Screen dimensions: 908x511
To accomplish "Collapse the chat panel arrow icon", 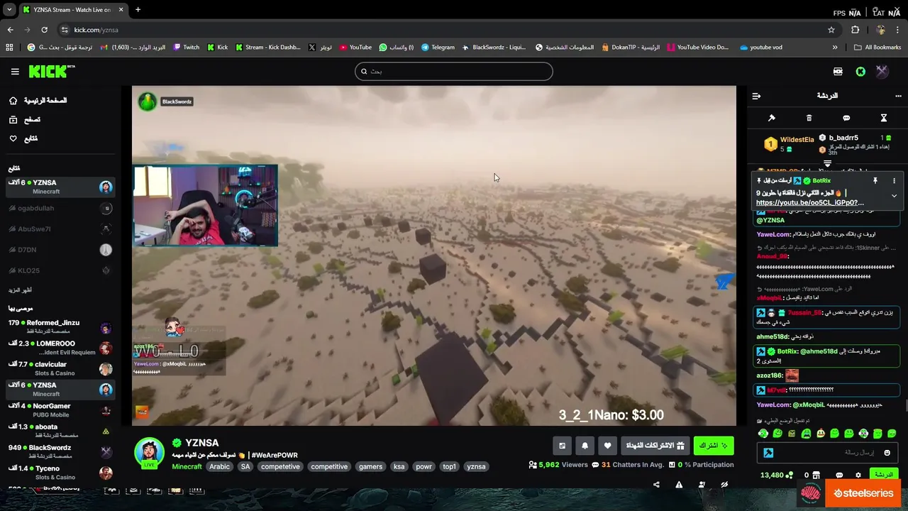I will pyautogui.click(x=756, y=96).
